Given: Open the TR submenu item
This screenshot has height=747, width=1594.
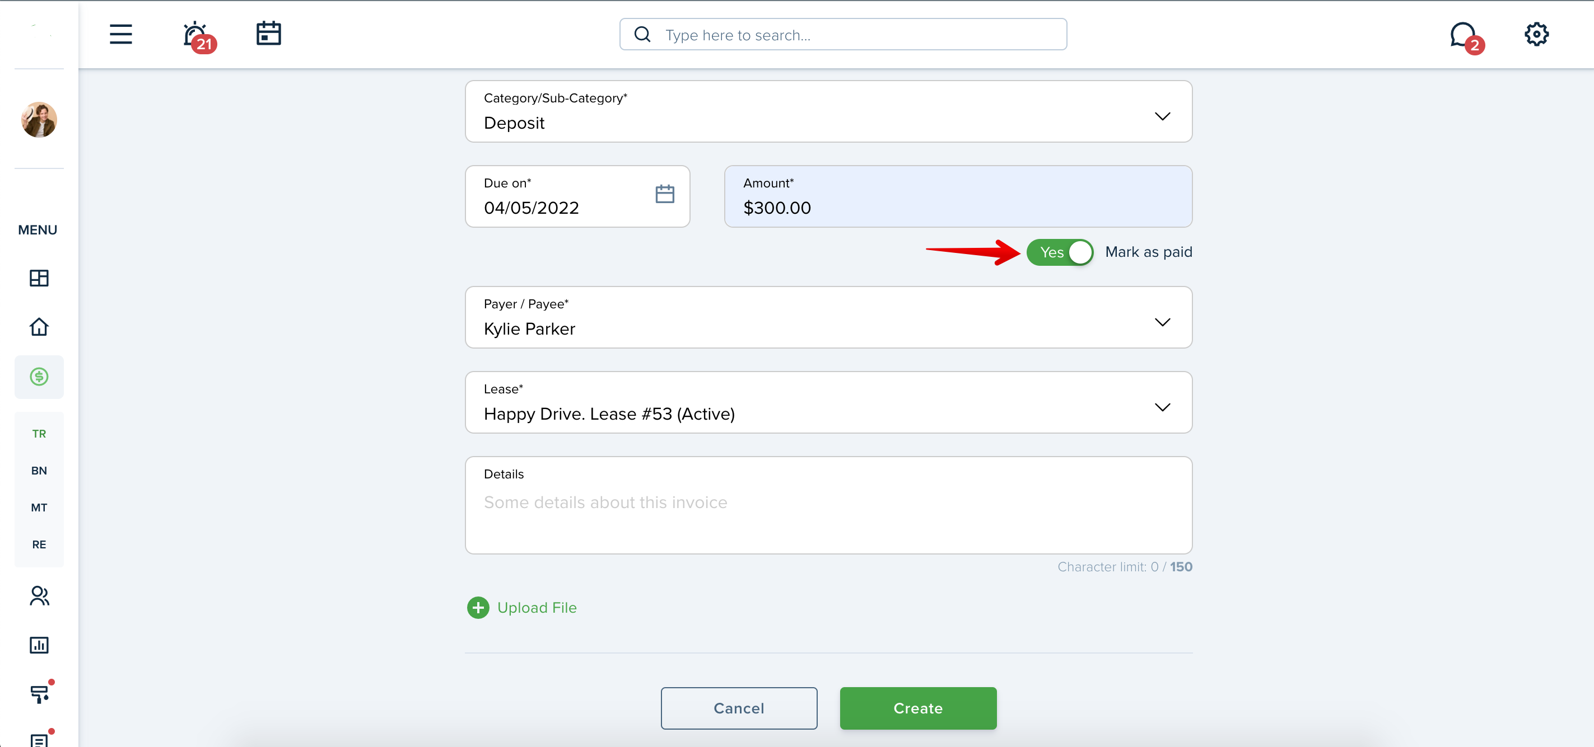Looking at the screenshot, I should click(39, 434).
